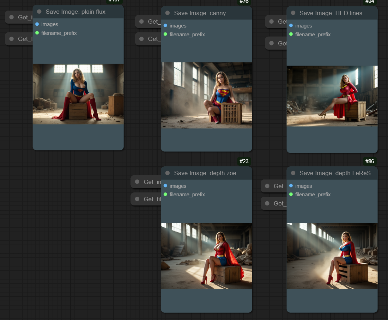The image size is (388, 320).
Task: Click the #86 node ID badge
Action: (x=369, y=161)
